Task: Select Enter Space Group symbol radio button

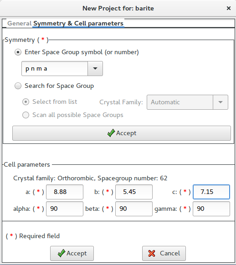Action: pos(18,52)
